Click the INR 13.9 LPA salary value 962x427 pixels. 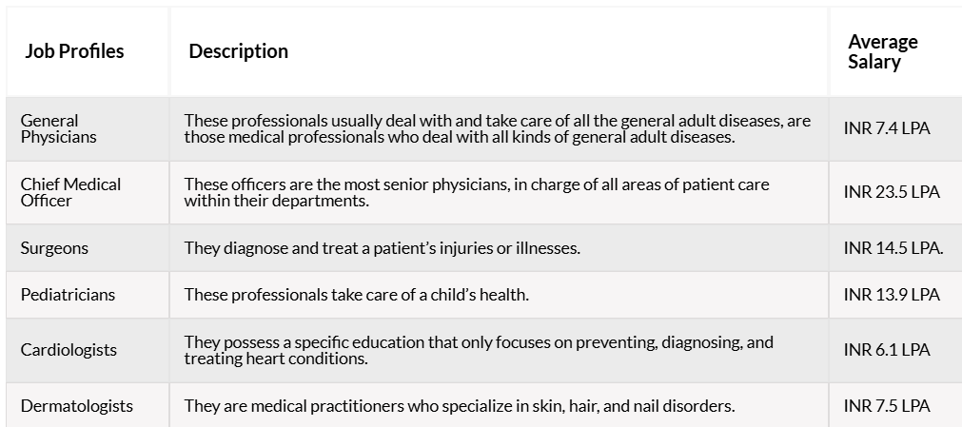pyautogui.click(x=892, y=295)
